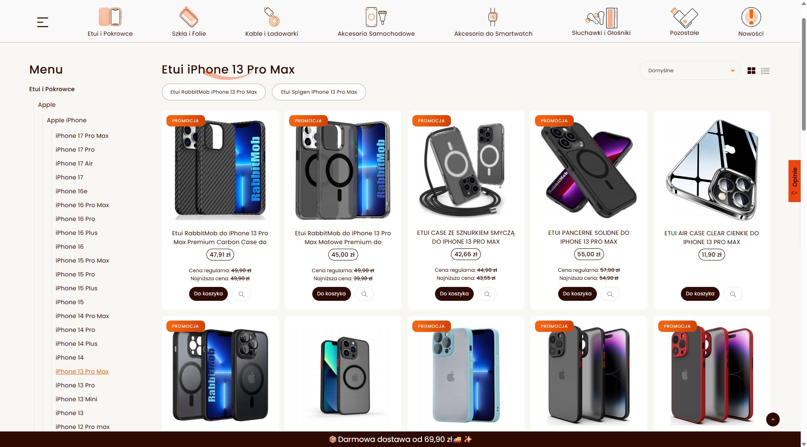Select Apple in the sidebar menu
807x447 pixels.
pyautogui.click(x=47, y=105)
